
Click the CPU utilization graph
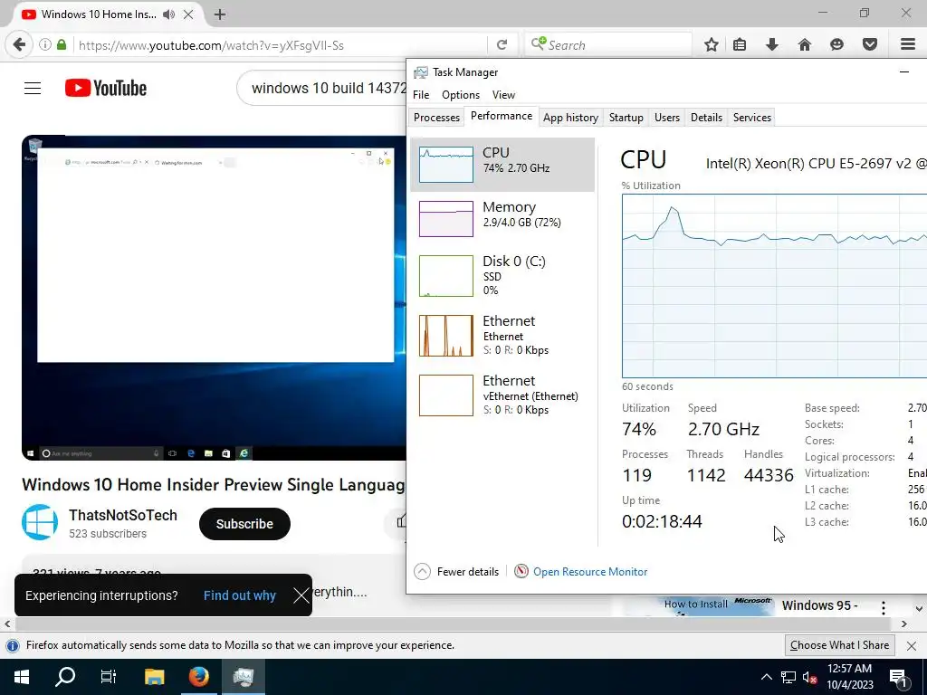[775, 285]
